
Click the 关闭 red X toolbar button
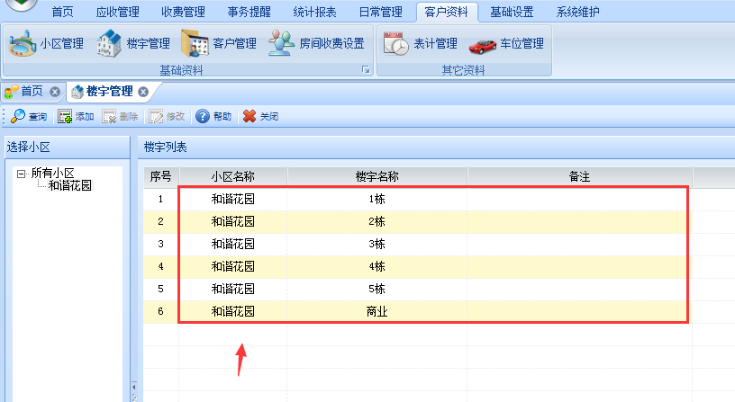coord(260,116)
